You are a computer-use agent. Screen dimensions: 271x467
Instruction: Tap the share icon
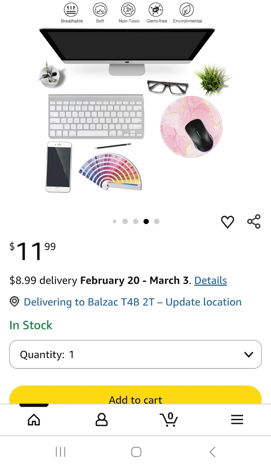pos(254,222)
